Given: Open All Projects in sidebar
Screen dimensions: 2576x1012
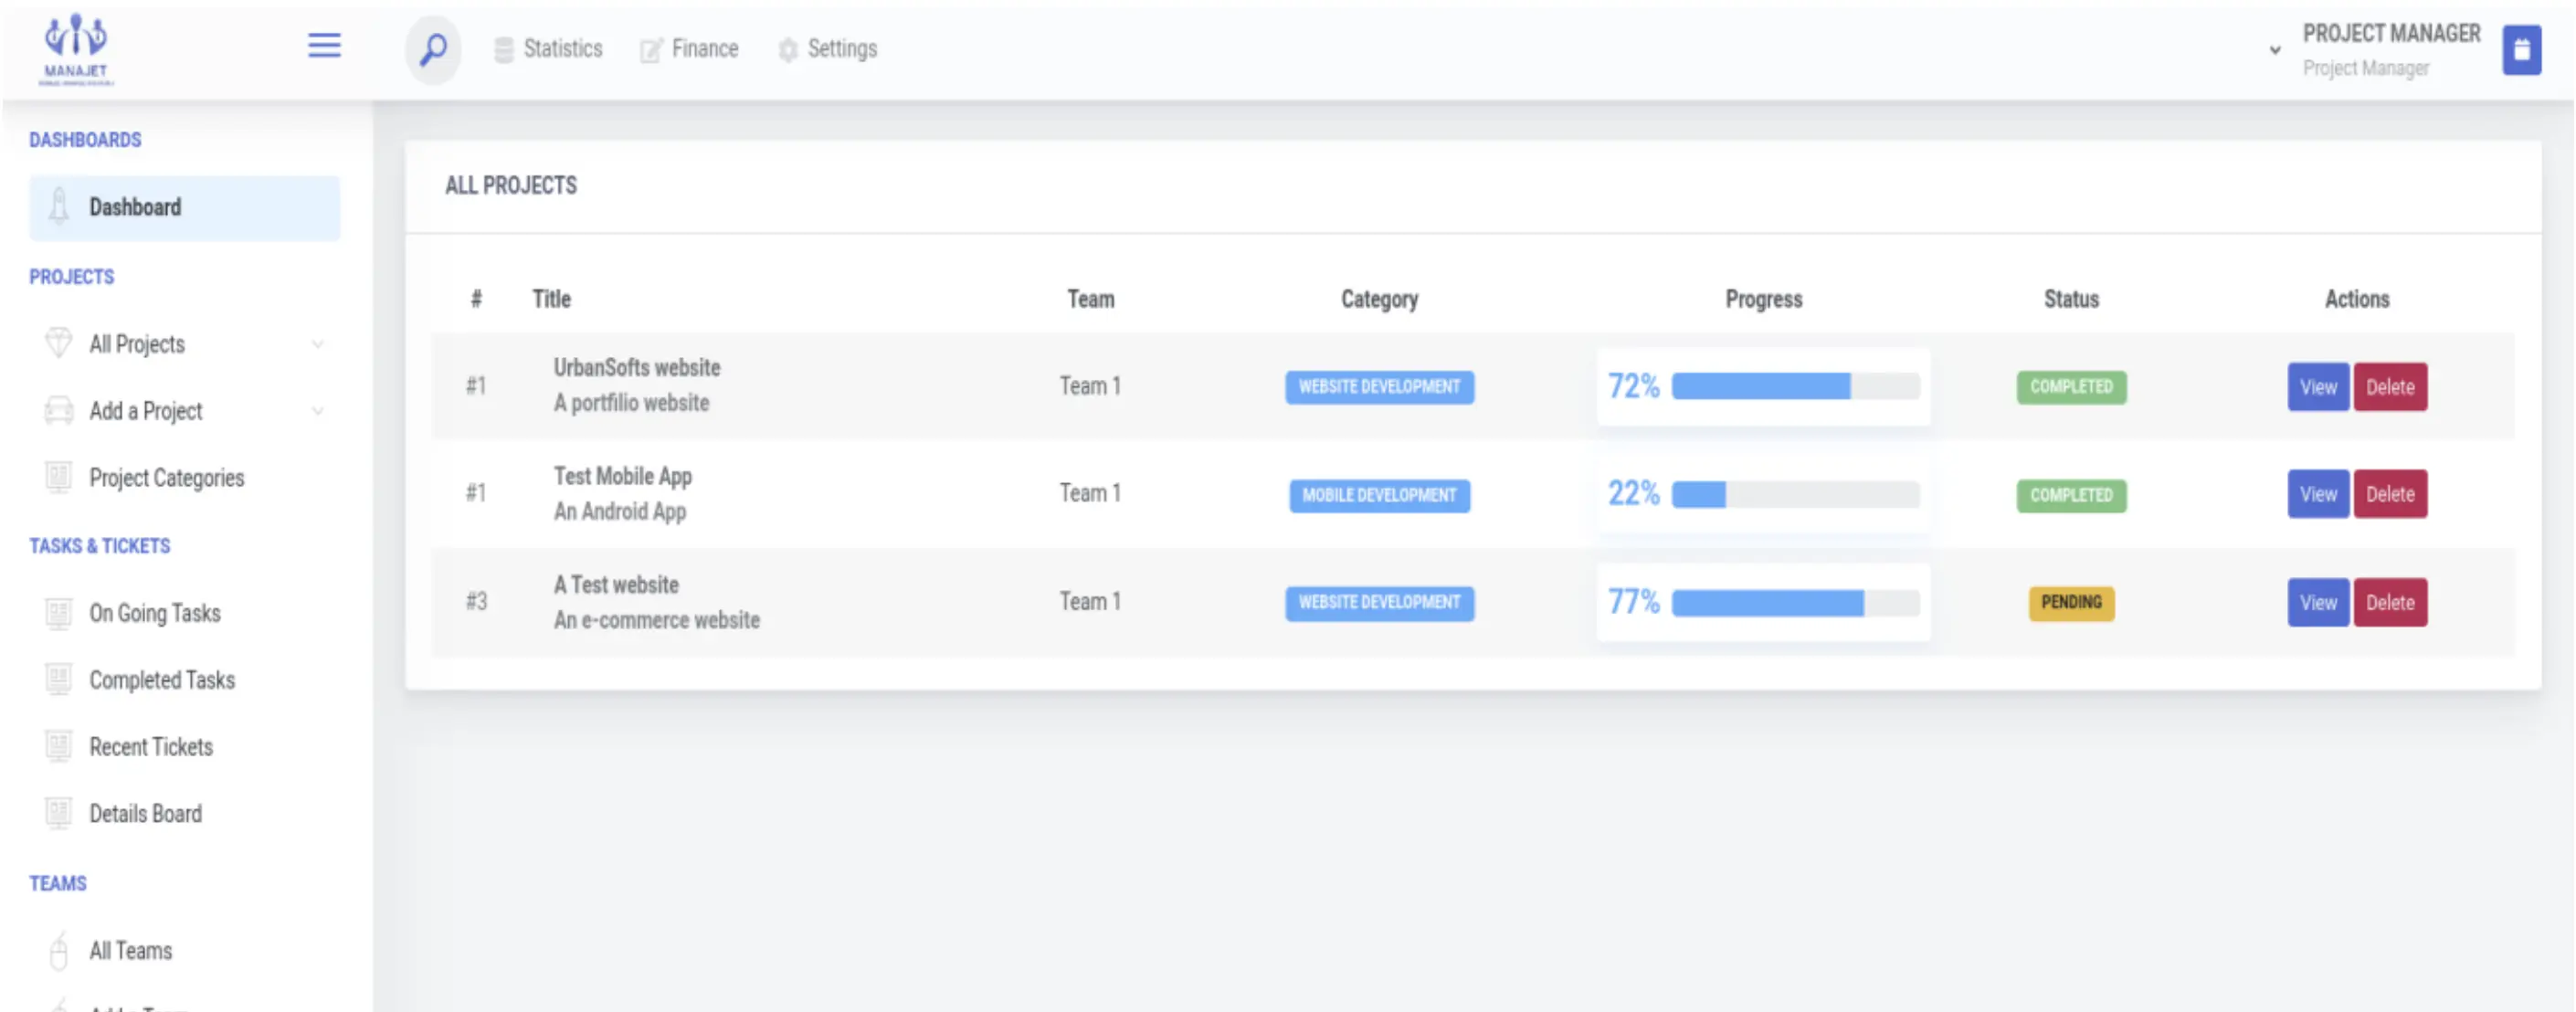Looking at the screenshot, I should (185, 344).
